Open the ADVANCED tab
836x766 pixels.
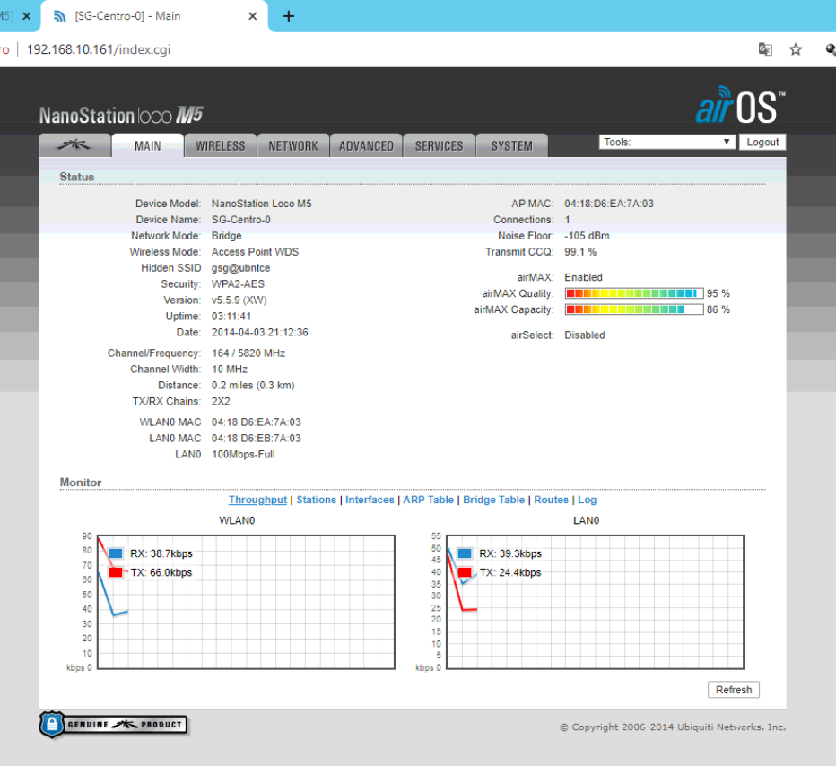(366, 145)
